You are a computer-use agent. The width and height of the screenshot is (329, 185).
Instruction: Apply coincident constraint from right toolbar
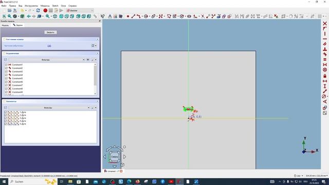tap(325, 23)
